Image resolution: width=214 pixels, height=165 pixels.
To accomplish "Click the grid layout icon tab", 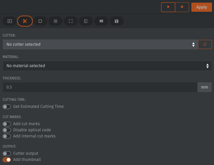I will coord(101,21).
